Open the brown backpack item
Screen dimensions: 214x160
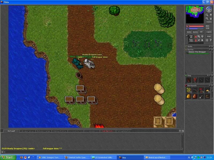click(x=195, y=97)
